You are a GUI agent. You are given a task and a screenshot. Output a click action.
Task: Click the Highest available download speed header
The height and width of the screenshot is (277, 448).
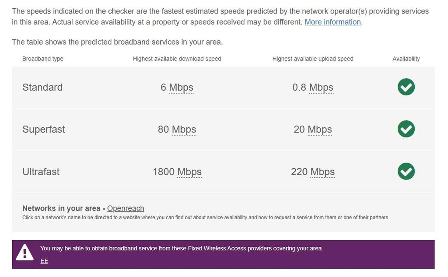[177, 59]
